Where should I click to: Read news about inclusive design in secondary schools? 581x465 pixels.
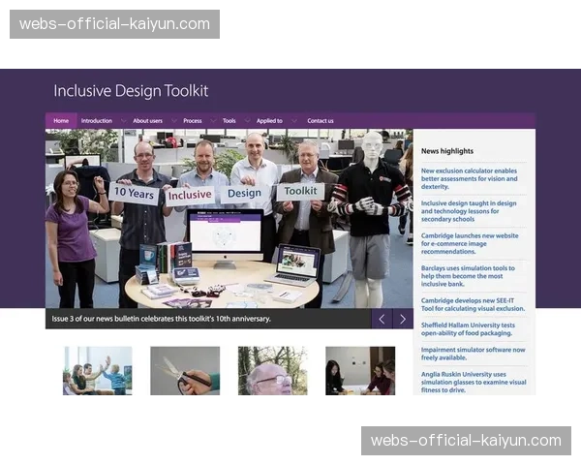(x=469, y=211)
